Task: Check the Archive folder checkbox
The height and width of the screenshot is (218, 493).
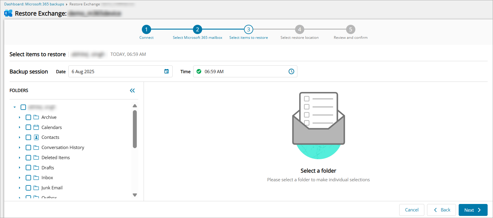Action: (x=28, y=117)
